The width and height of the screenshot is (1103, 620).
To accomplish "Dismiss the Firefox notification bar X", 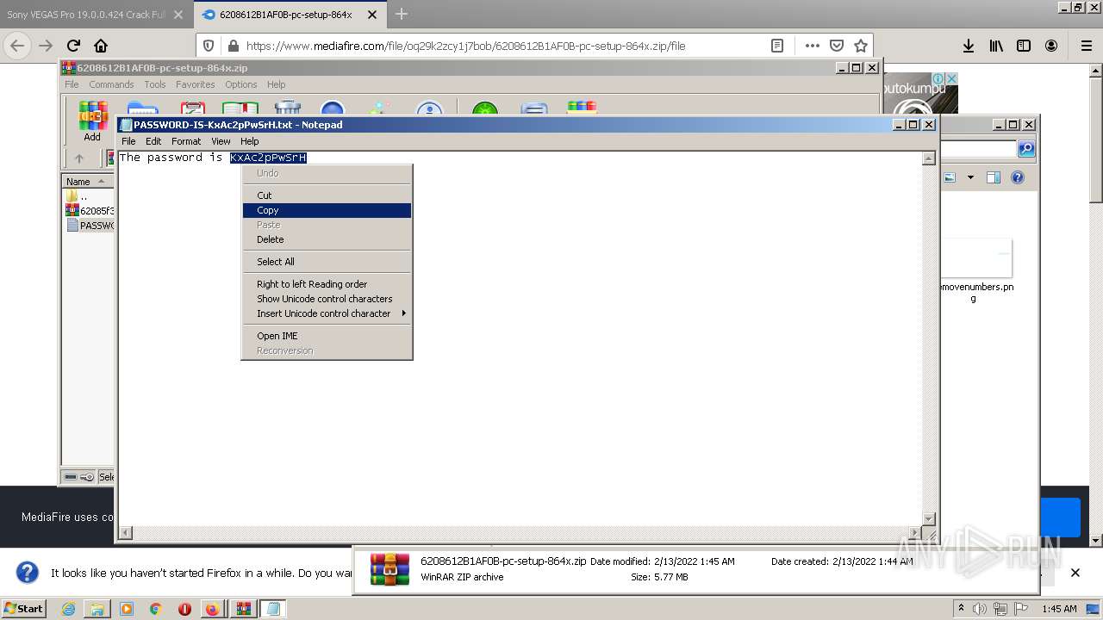I will click(1075, 572).
